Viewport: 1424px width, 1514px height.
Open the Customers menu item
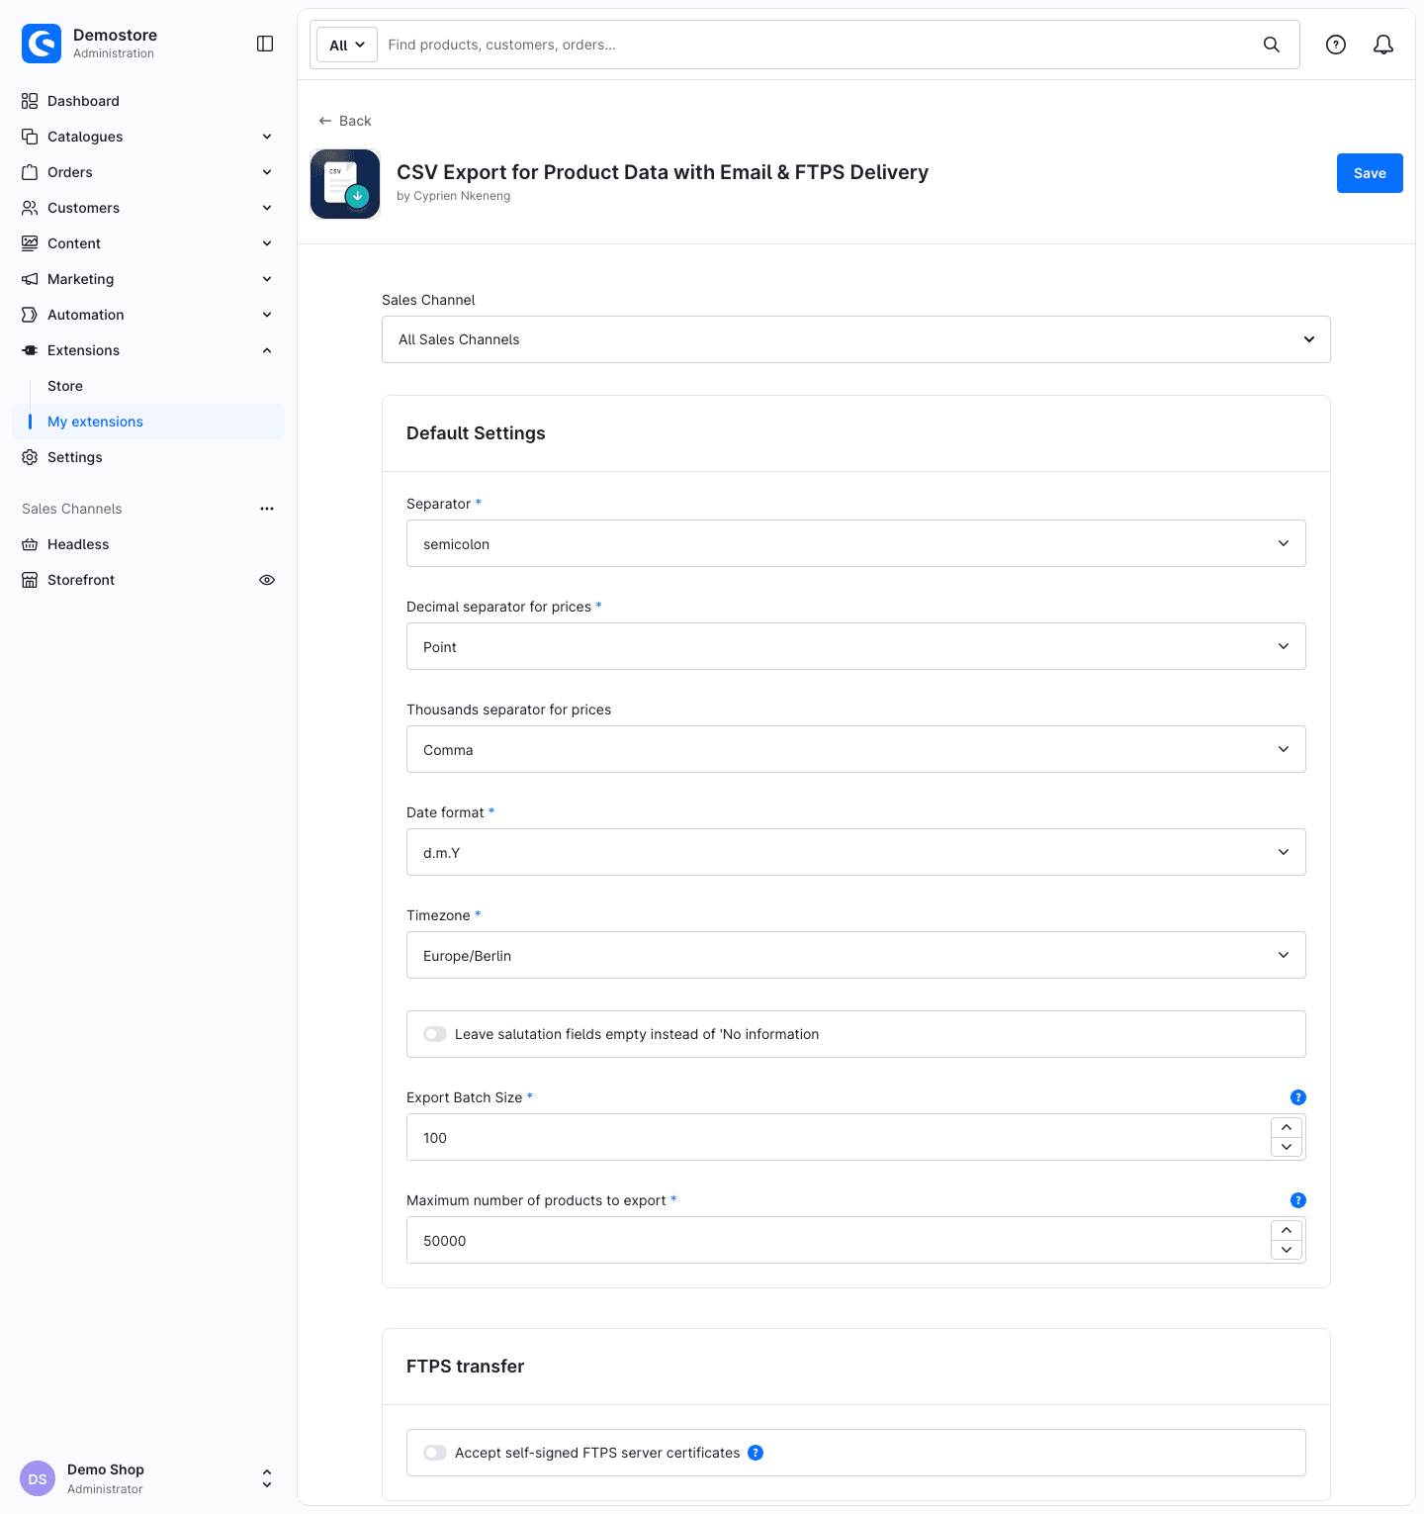click(148, 208)
